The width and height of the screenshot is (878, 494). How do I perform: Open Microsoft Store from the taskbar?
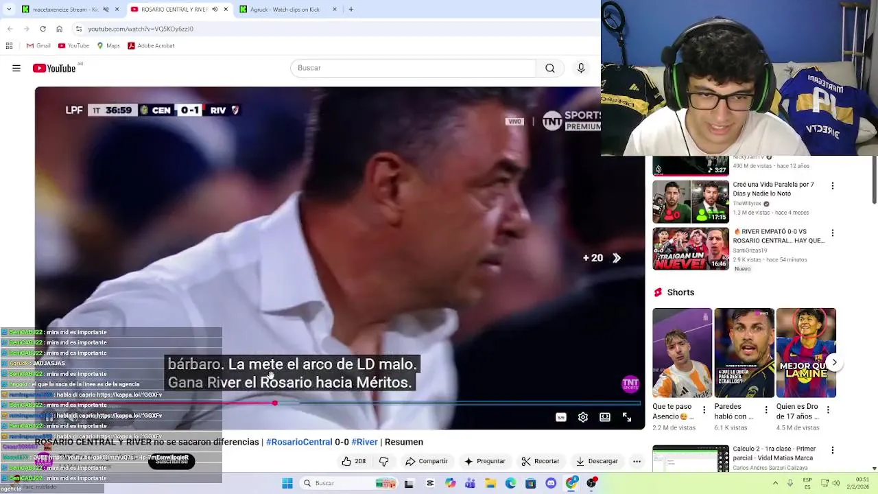530,483
